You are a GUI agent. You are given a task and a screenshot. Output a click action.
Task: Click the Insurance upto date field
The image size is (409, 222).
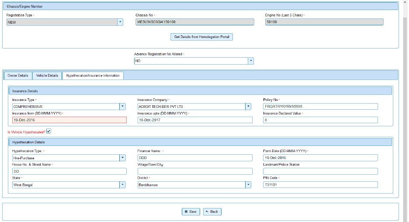tap(195, 120)
